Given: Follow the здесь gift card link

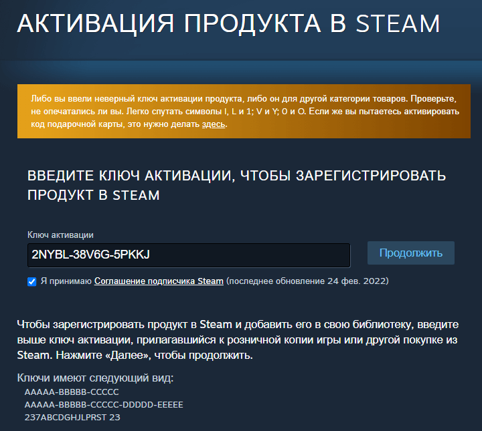Looking at the screenshot, I should [x=214, y=124].
